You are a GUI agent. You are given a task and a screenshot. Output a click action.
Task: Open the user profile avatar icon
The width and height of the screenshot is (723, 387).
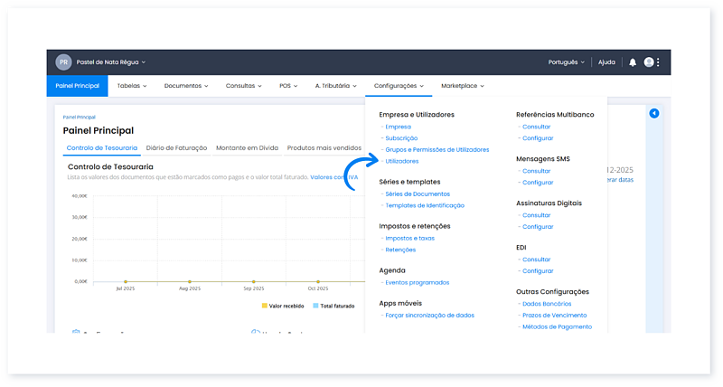coord(648,62)
